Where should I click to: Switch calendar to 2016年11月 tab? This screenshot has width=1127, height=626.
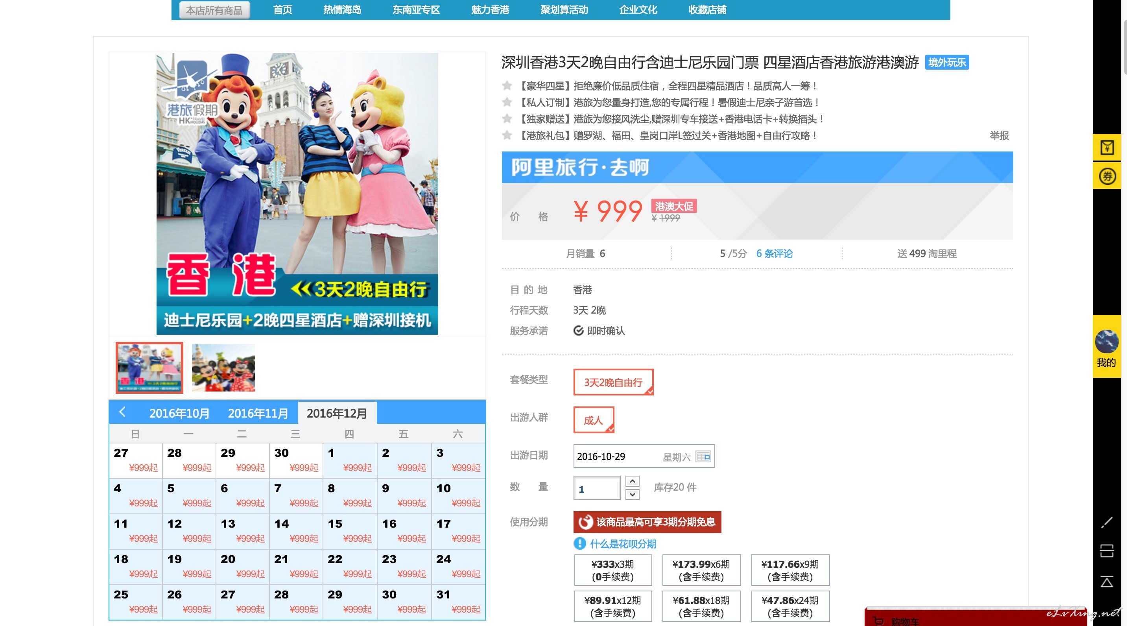258,414
